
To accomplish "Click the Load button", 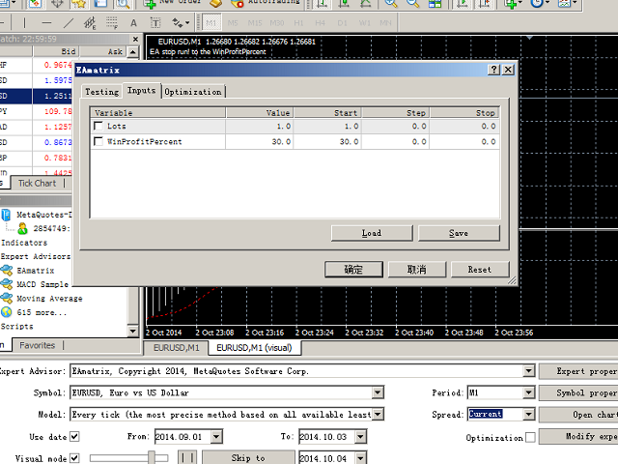I will click(x=372, y=233).
